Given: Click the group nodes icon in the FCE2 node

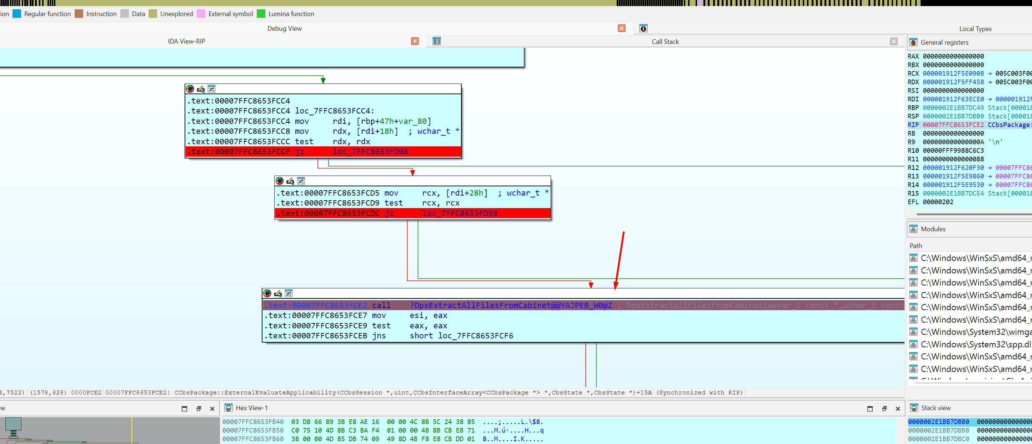Looking at the screenshot, I should pos(289,293).
